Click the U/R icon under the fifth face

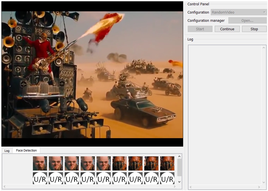pyautogui.click(x=103, y=178)
